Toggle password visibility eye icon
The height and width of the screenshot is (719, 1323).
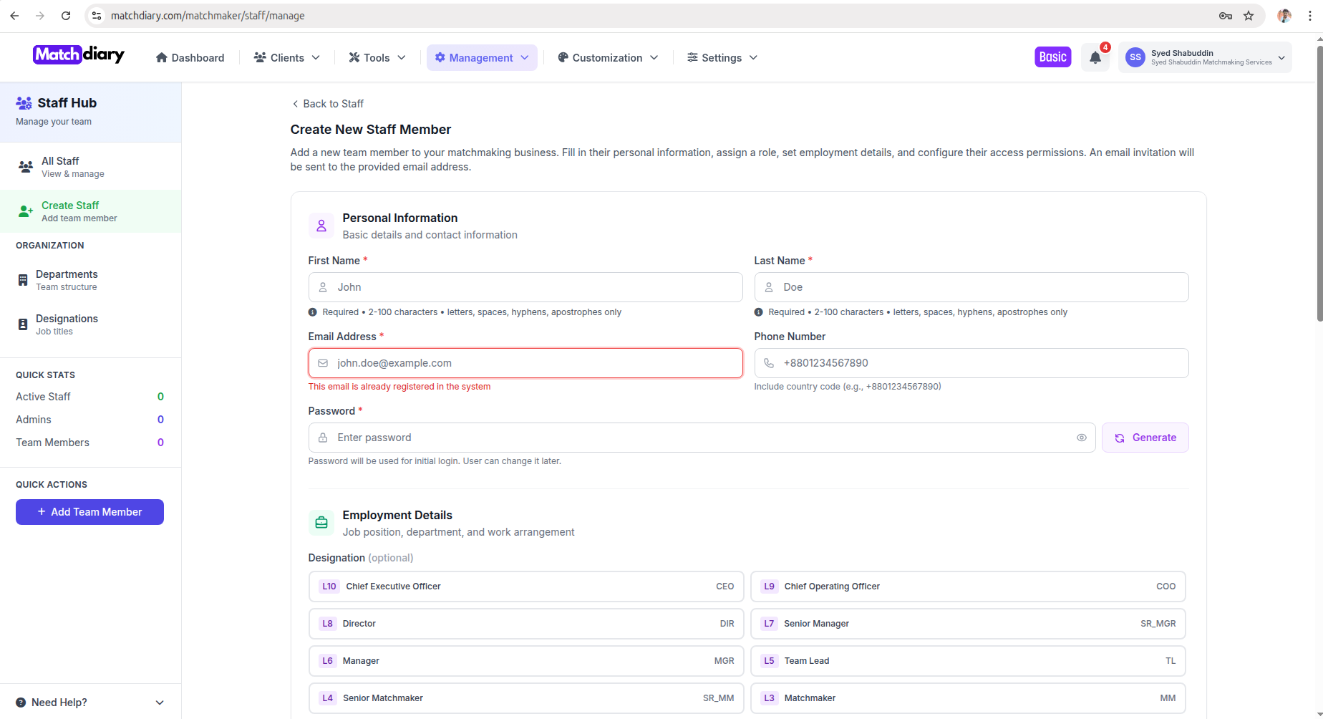tap(1081, 438)
